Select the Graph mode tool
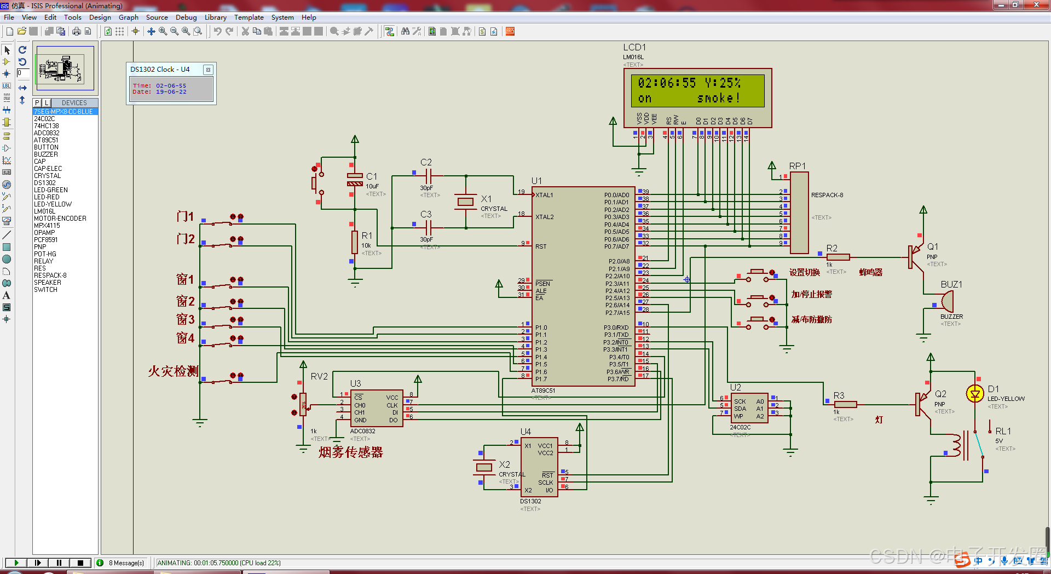This screenshot has width=1051, height=574. point(7,160)
